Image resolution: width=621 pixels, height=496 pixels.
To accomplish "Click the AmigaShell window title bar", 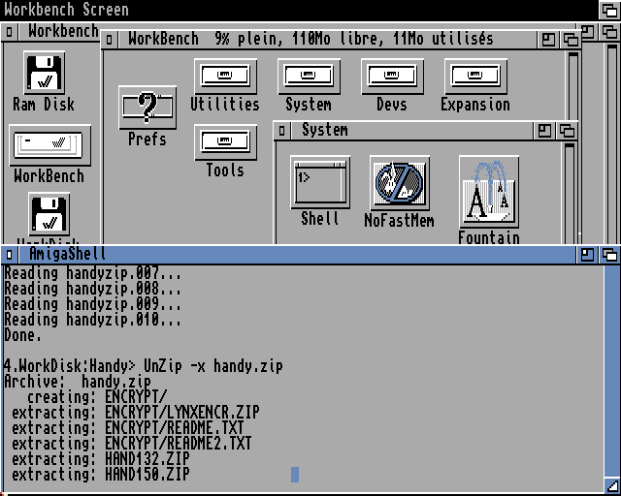I will [x=291, y=254].
